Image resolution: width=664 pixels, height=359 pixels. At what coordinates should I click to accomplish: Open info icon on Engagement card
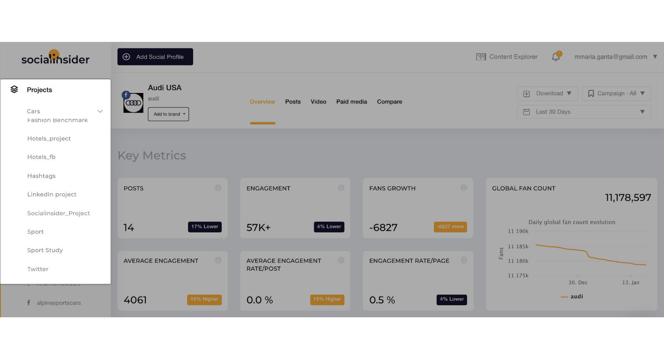click(341, 188)
